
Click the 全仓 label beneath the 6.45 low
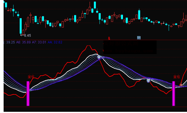(31, 77)
